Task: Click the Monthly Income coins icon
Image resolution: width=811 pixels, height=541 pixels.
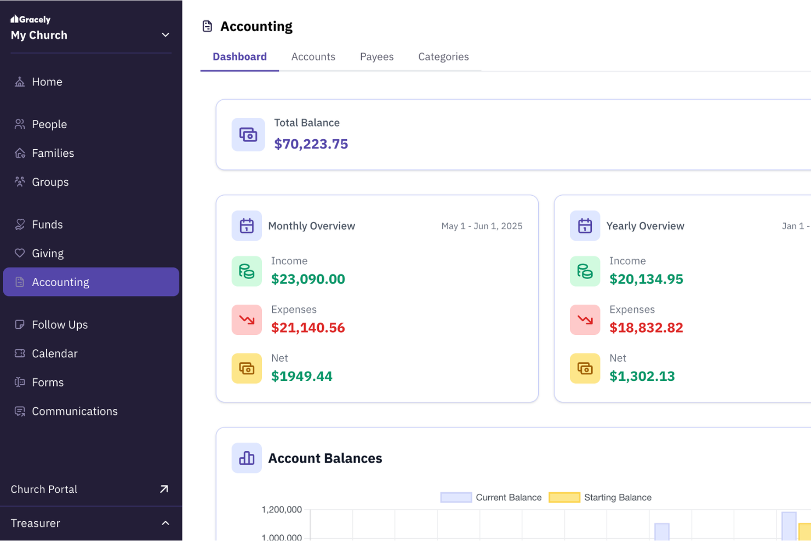Action: point(247,271)
